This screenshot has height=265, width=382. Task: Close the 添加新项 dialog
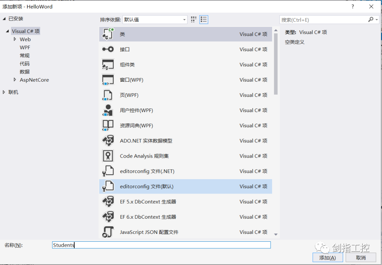tap(371, 7)
